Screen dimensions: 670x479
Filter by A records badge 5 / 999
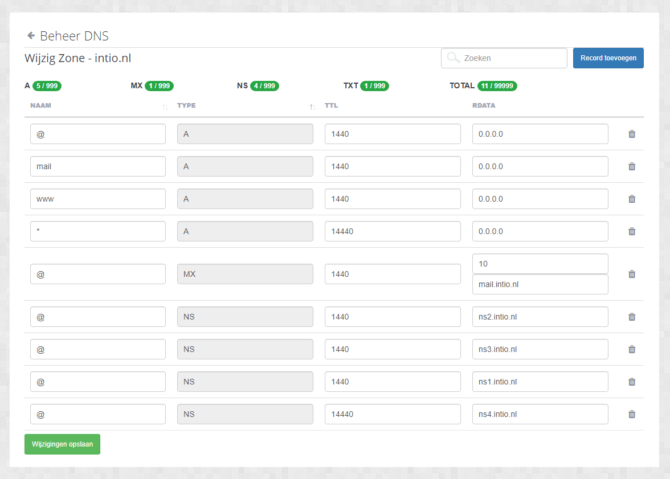pyautogui.click(x=47, y=86)
